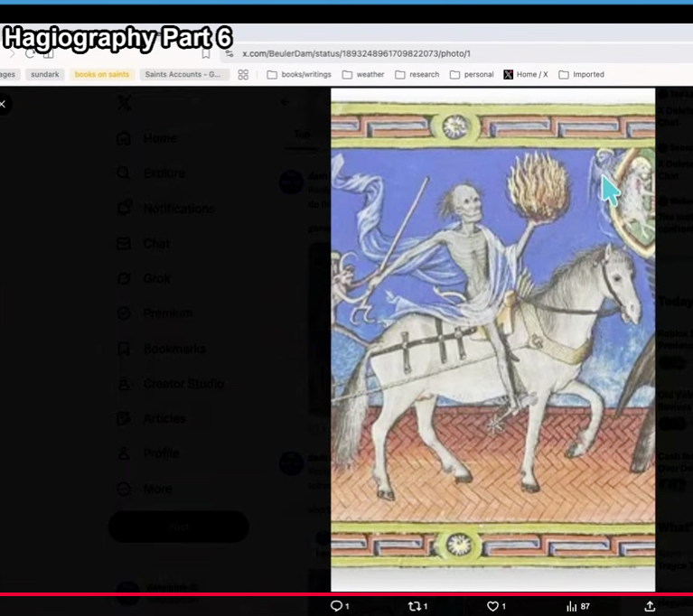Open 'books on saints' bookmark
The width and height of the screenshot is (693, 616).
pyautogui.click(x=102, y=74)
